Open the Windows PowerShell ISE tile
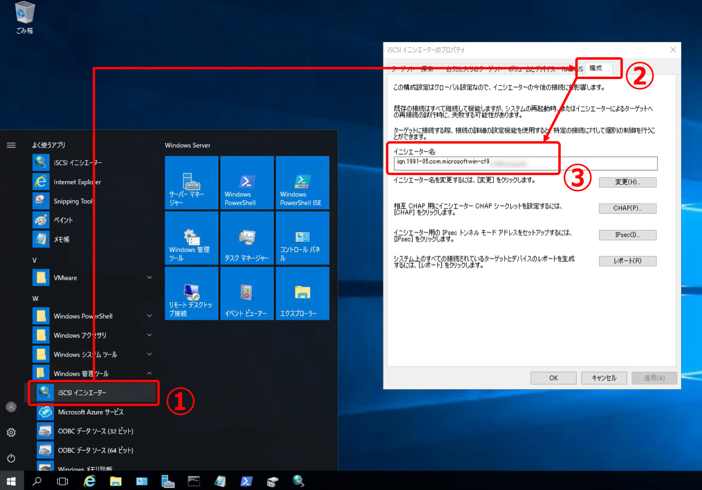This screenshot has width=702, height=490. (x=302, y=182)
